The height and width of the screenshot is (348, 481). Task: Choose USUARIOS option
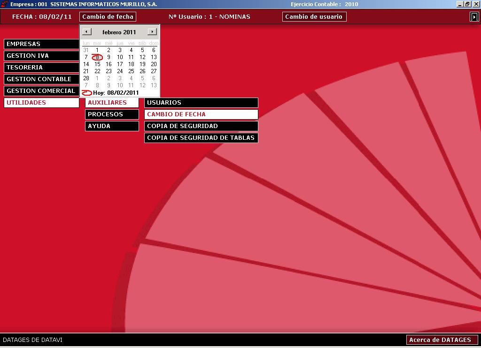(201, 103)
